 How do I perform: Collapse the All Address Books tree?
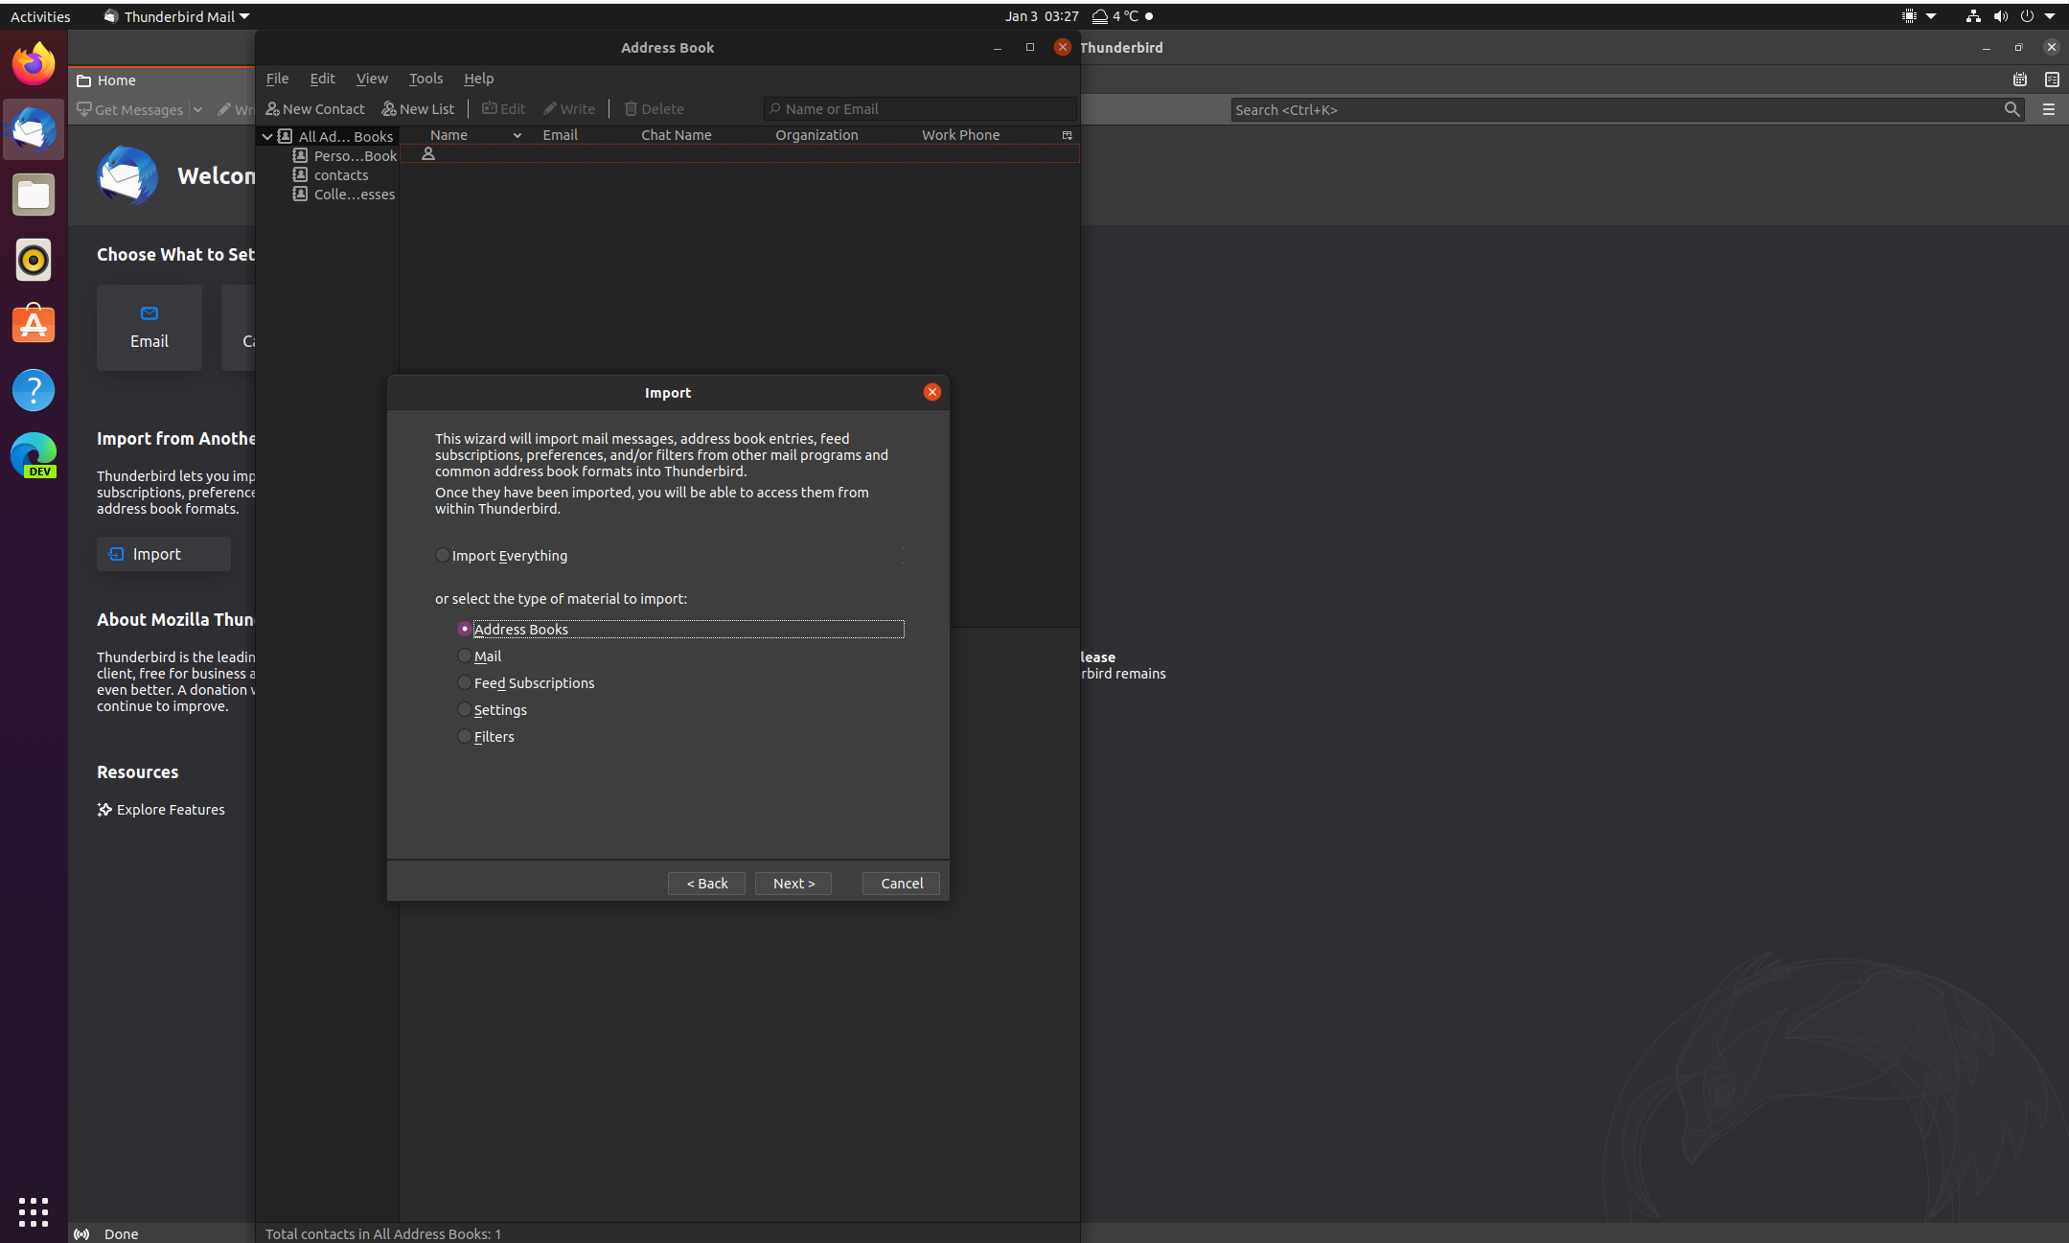[267, 136]
